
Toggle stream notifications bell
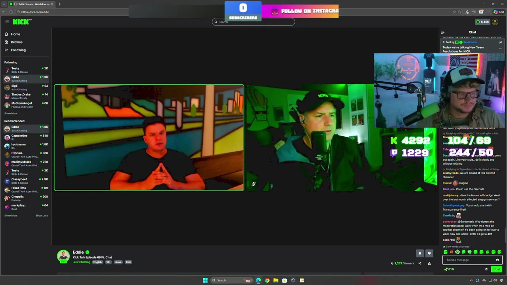click(420, 253)
